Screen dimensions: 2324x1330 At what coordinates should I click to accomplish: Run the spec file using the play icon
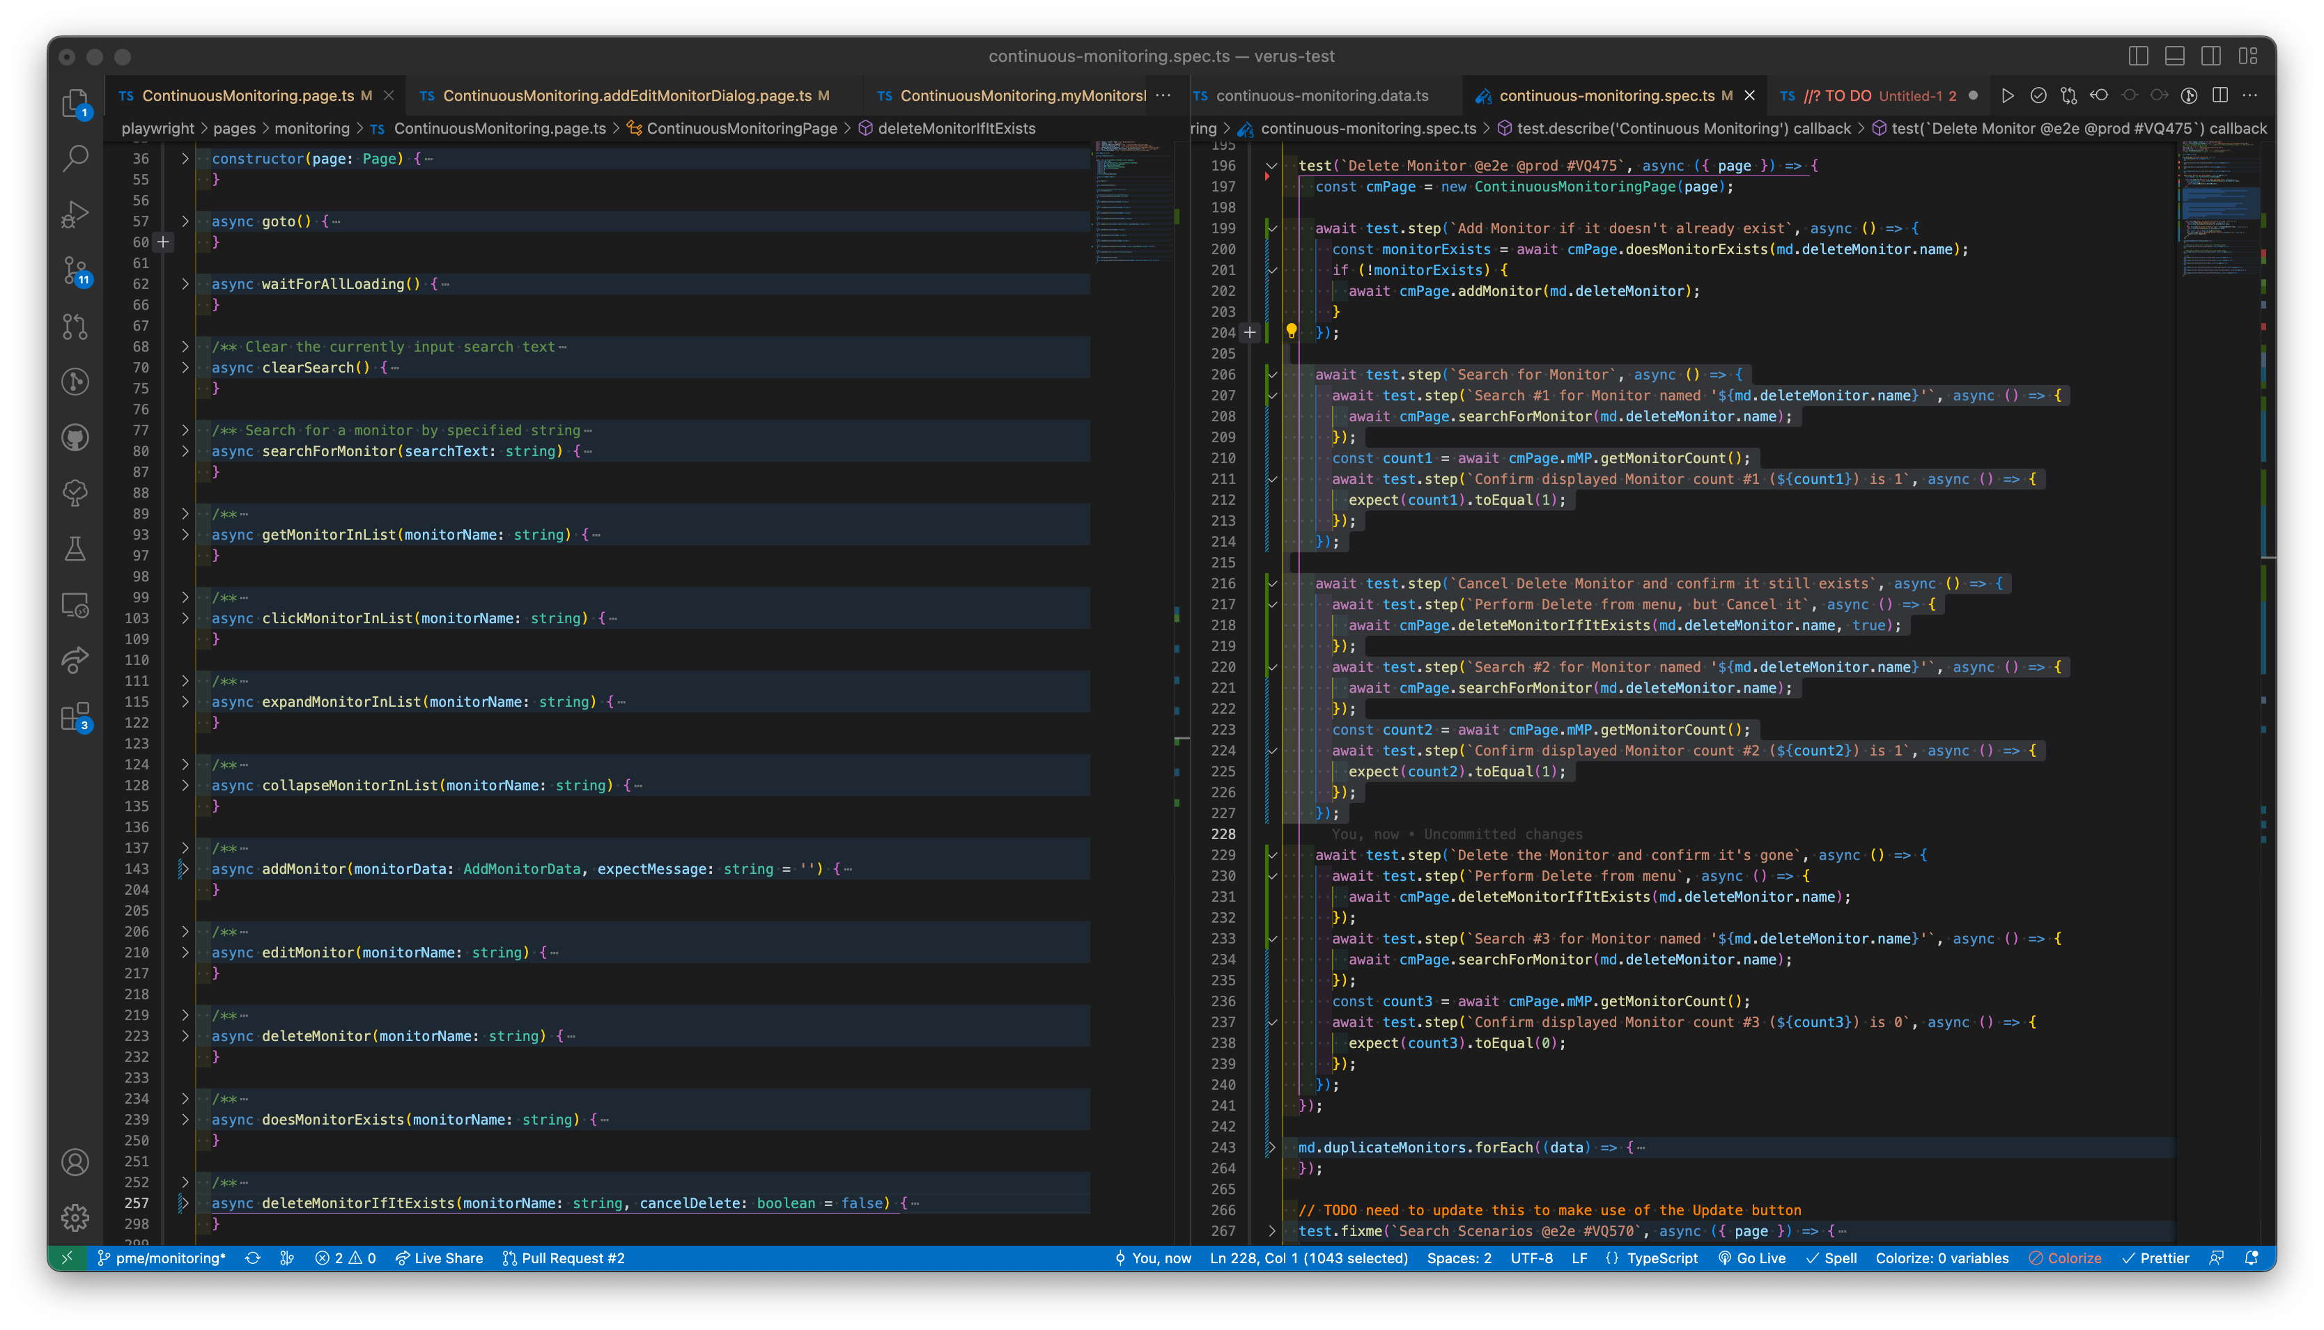2008,95
